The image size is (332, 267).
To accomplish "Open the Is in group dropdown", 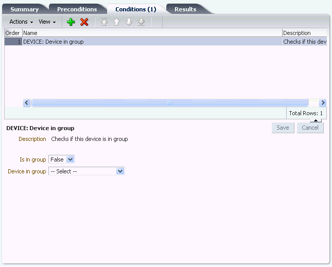I will (62, 159).
